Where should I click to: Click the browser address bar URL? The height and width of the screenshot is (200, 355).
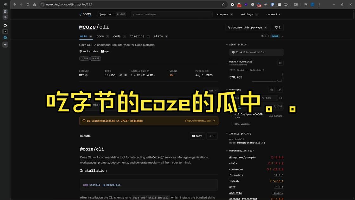coord(69,4)
